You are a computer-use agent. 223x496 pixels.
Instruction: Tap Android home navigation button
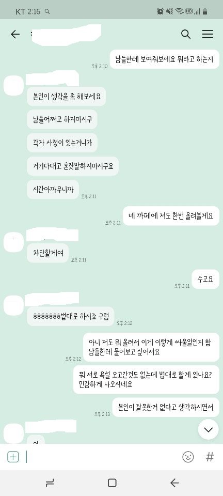112,483
